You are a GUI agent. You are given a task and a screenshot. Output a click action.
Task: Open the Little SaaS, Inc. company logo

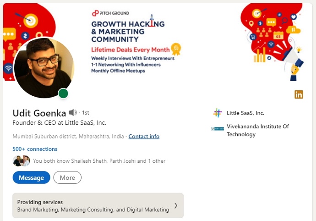(218, 113)
